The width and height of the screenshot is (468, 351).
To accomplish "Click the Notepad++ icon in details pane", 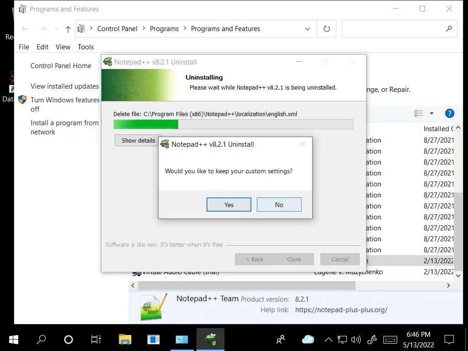I will [x=154, y=307].
